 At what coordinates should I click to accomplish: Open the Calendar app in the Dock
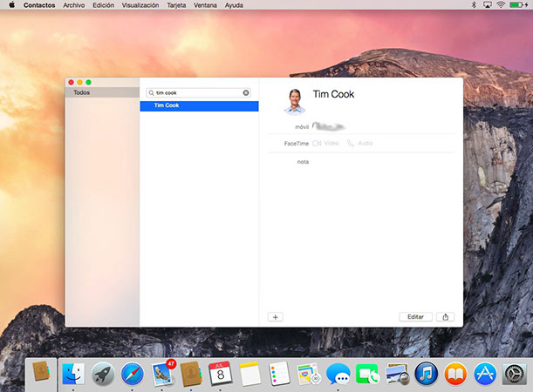tap(220, 374)
